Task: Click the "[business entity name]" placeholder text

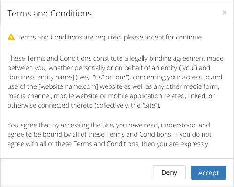Action: [41, 77]
